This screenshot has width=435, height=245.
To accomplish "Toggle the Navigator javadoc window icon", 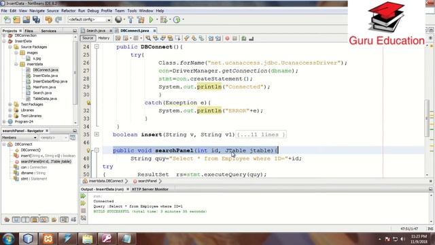I will pyautogui.click(x=73, y=137).
